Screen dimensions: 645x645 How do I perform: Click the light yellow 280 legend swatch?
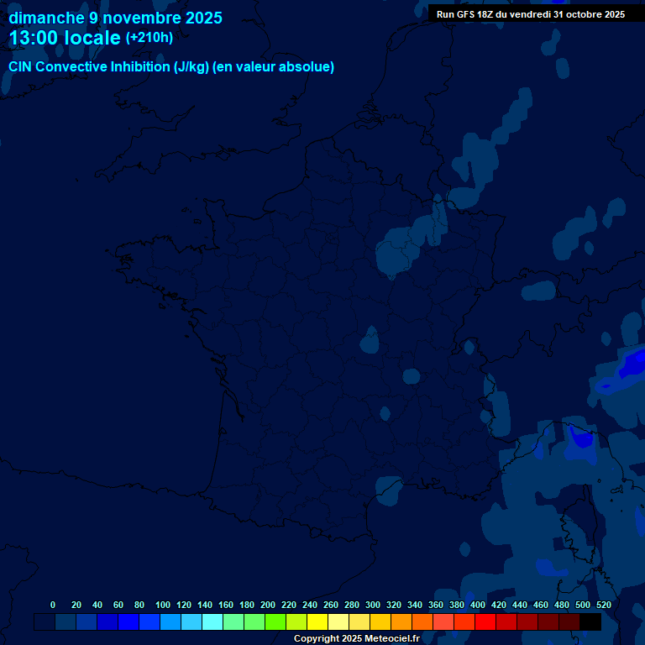point(359,622)
